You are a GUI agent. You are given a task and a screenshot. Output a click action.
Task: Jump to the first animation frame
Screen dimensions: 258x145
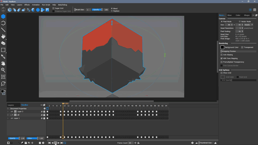point(49,143)
